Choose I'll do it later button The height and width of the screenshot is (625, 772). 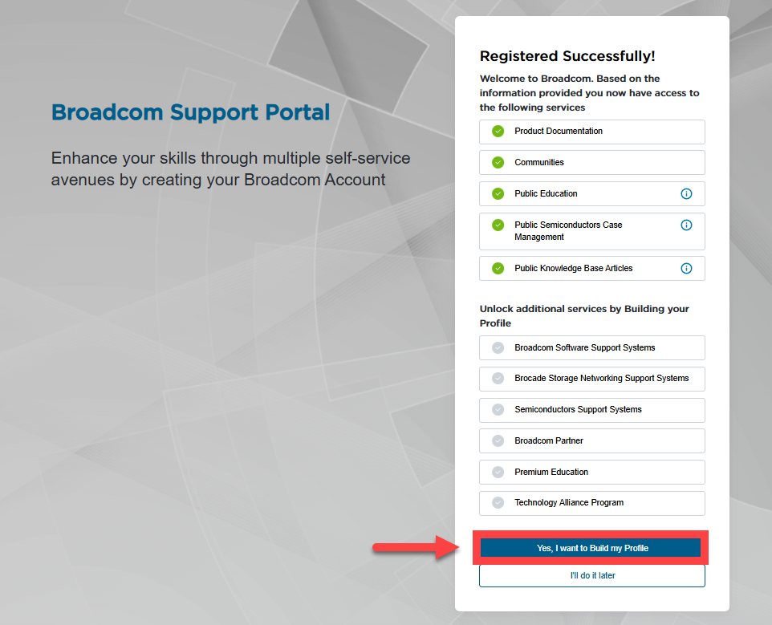pyautogui.click(x=591, y=575)
